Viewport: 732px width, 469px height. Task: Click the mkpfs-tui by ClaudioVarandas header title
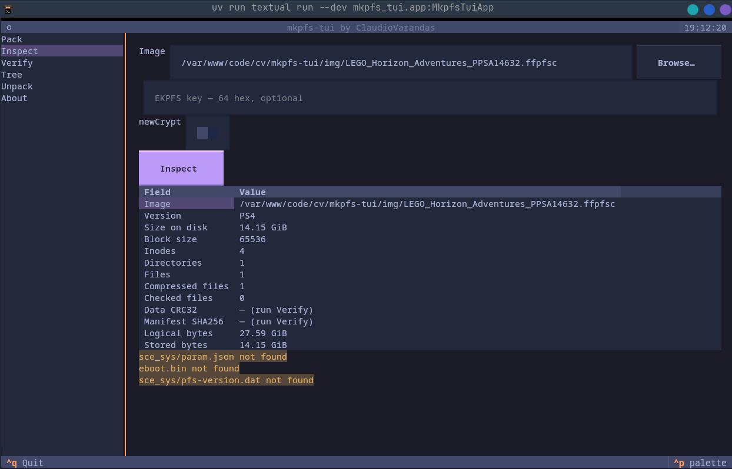click(361, 28)
